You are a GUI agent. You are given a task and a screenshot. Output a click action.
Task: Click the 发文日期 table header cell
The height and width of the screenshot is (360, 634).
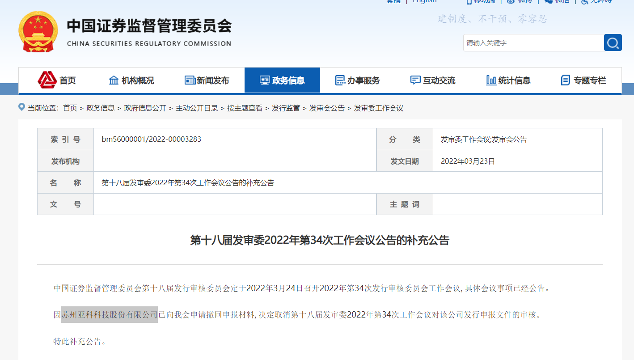405,161
